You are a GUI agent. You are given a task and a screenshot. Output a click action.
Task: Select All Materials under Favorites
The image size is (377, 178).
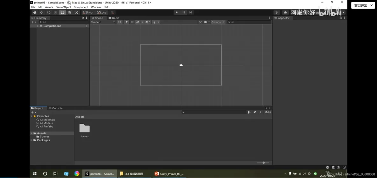point(47,120)
